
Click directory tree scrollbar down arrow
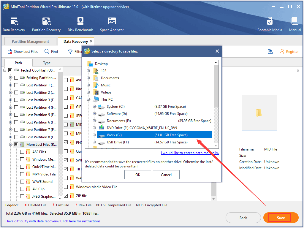[216, 146]
